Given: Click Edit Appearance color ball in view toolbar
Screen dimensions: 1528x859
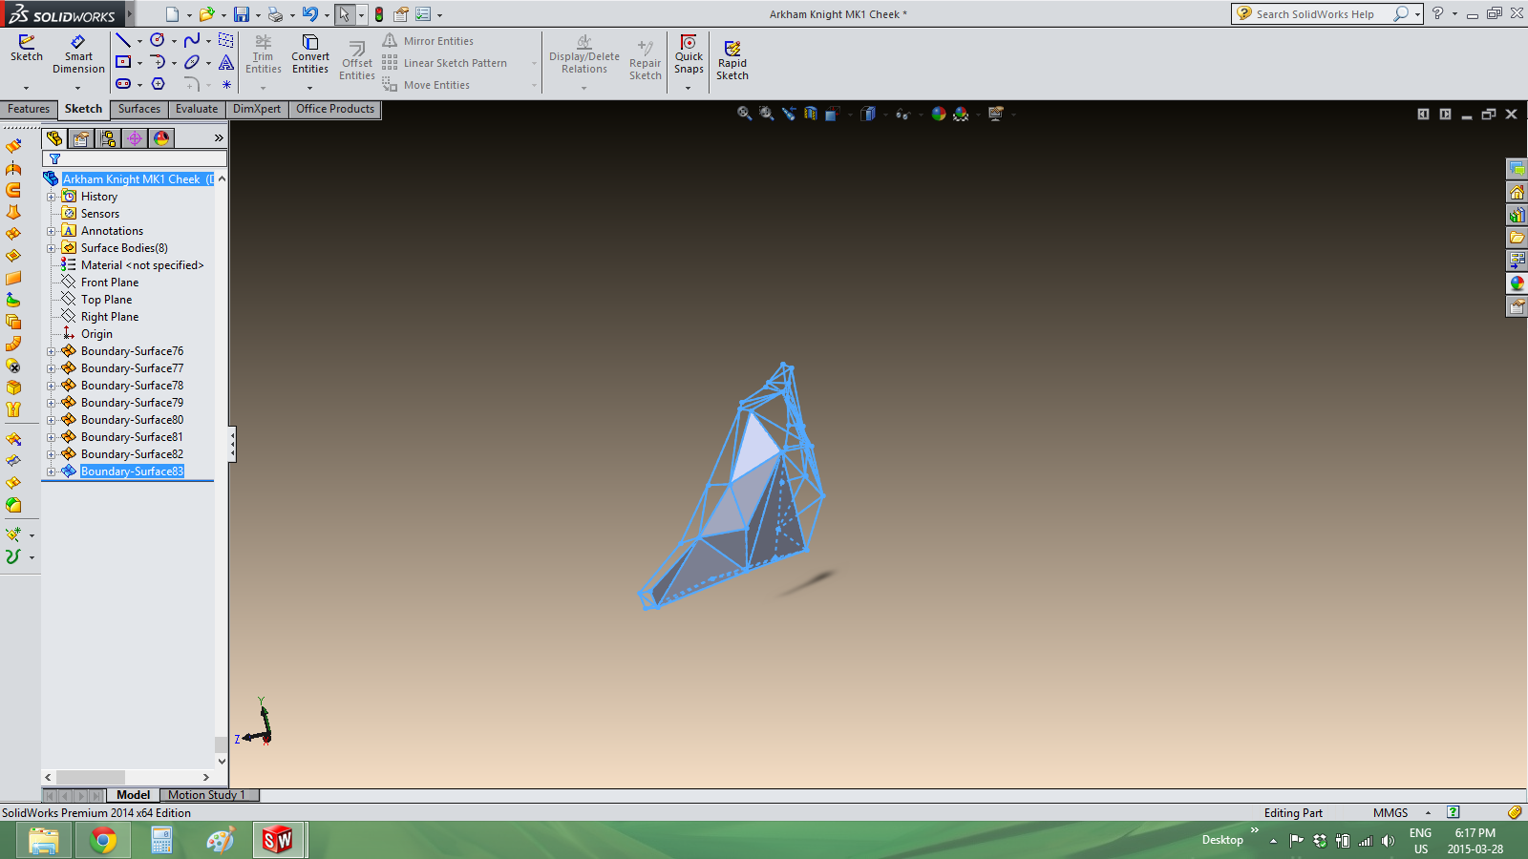Looking at the screenshot, I should 939,114.
